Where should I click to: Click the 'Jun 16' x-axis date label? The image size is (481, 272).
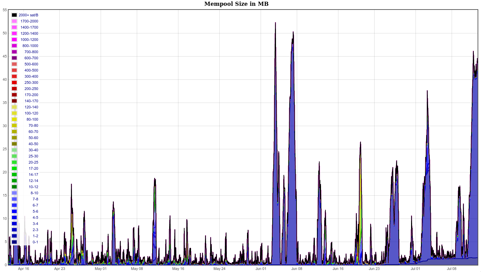coord(338,269)
